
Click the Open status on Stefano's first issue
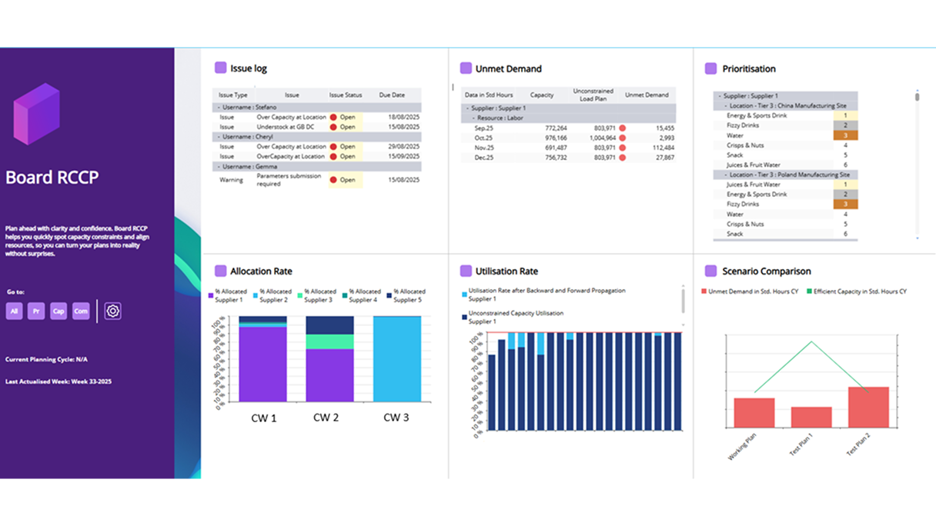coord(344,116)
